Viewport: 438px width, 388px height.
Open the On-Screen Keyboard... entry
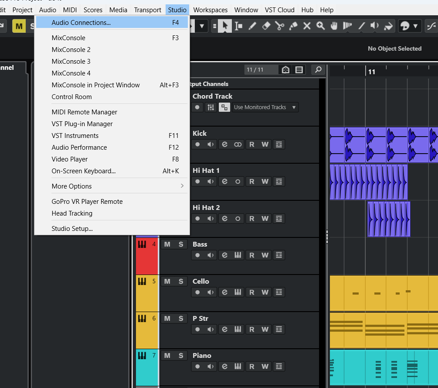112,171
